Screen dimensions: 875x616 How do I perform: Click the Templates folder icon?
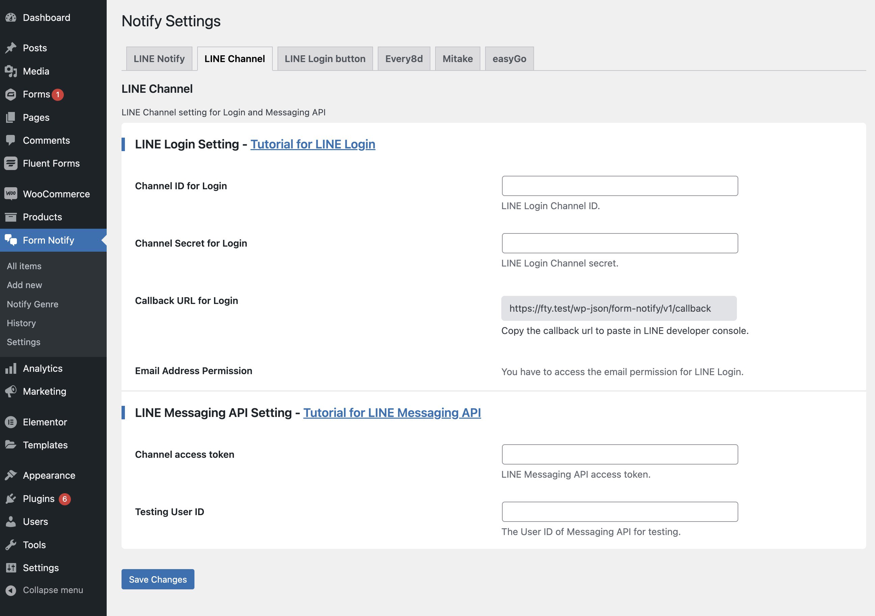click(11, 445)
